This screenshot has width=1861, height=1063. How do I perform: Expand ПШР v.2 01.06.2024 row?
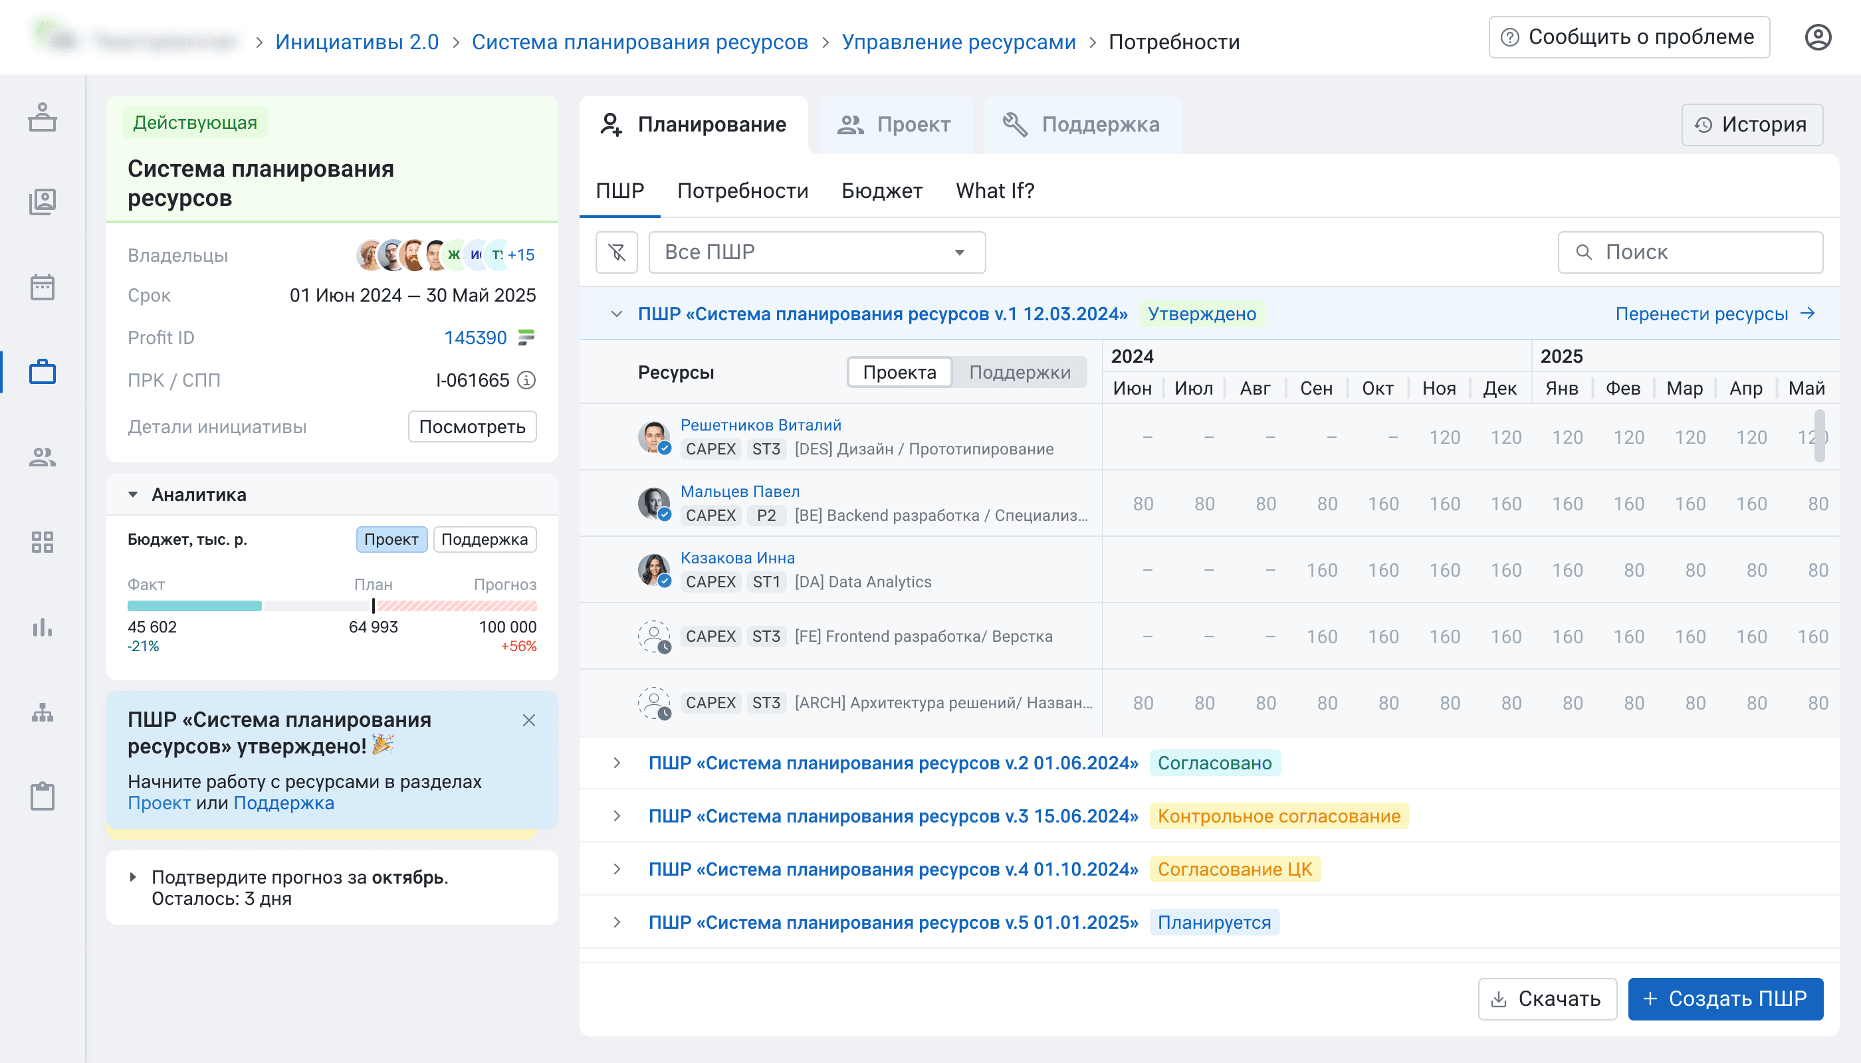point(617,763)
